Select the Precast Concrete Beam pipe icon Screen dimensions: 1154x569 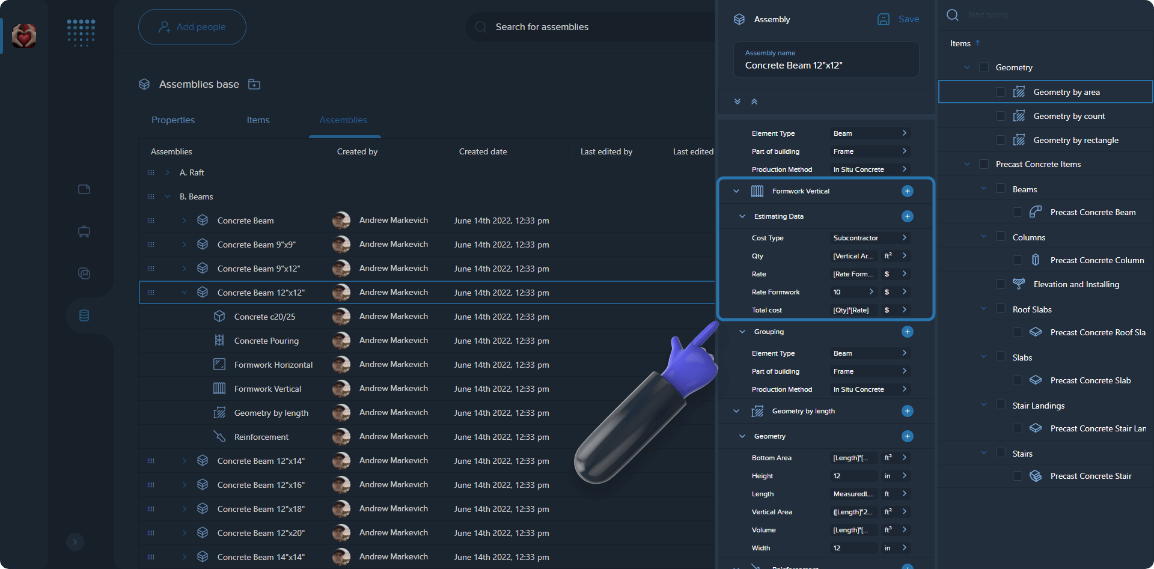[1035, 211]
